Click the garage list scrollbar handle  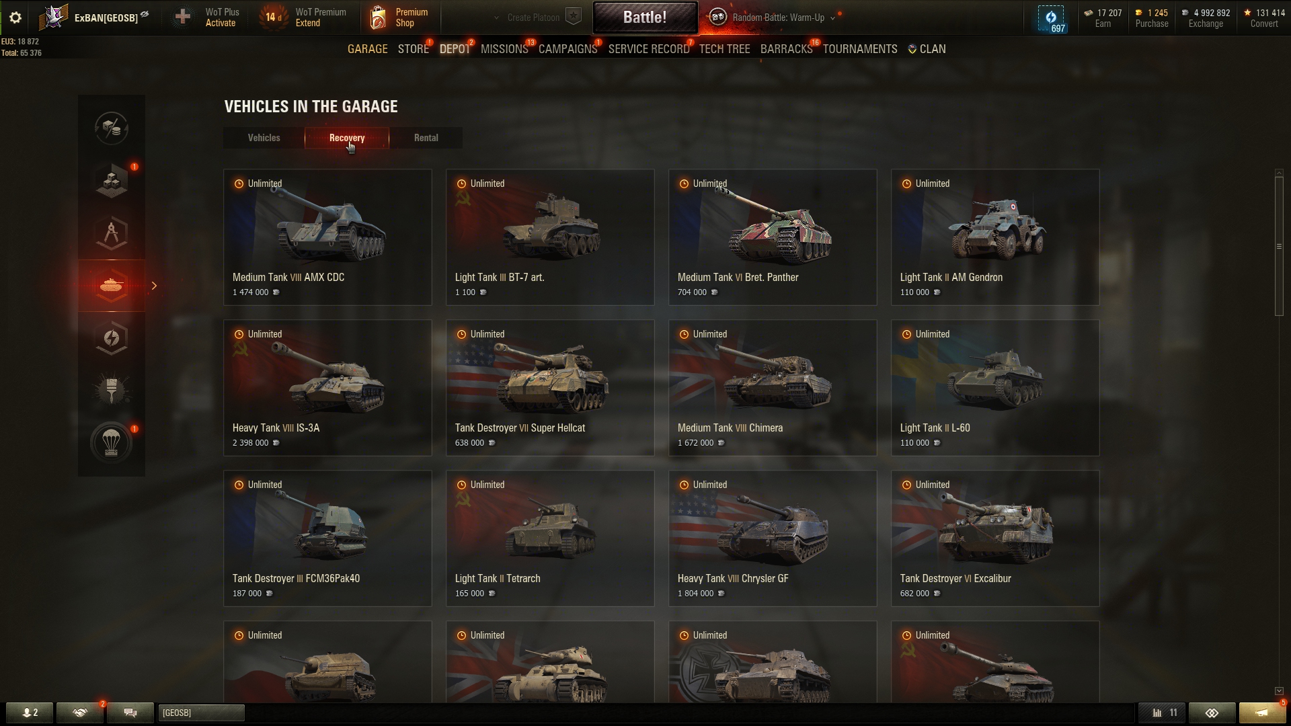1279,246
